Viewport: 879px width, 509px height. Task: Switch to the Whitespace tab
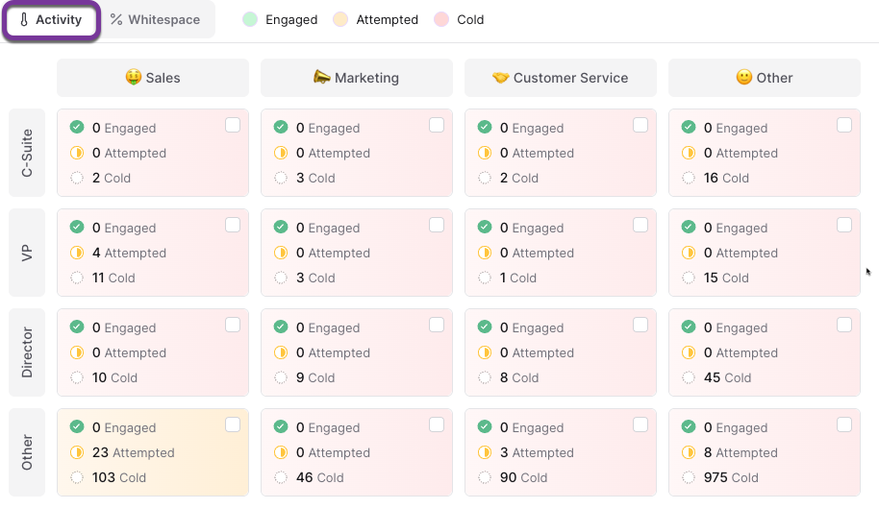pos(156,19)
